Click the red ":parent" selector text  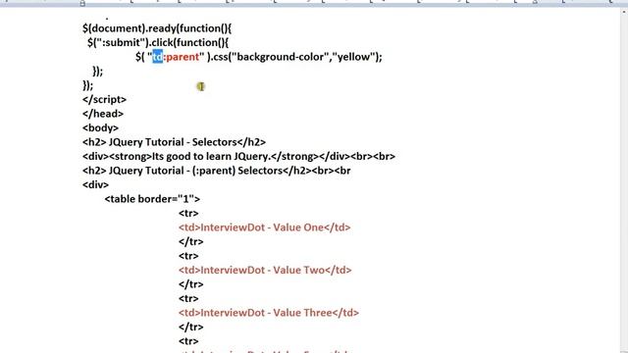pos(182,57)
